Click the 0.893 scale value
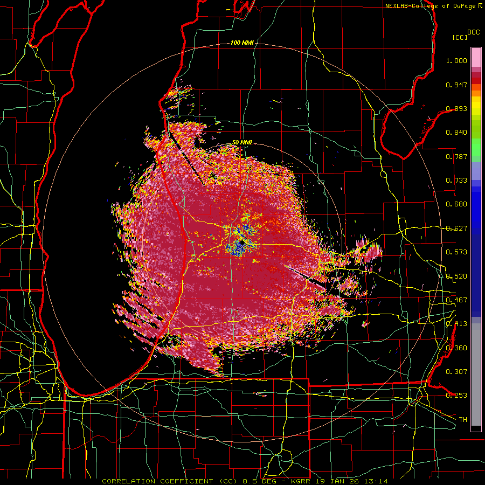This screenshot has height=485, width=485. pyautogui.click(x=456, y=108)
